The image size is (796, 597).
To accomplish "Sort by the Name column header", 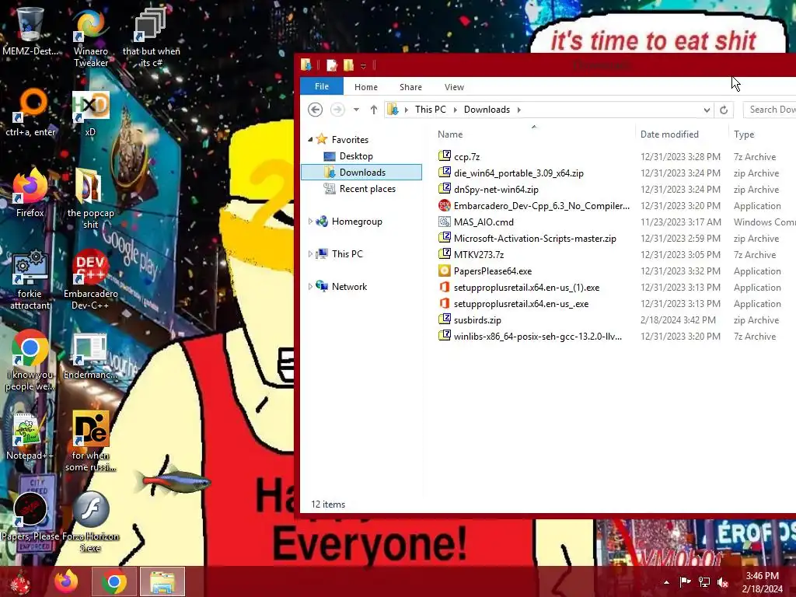I will tap(534, 134).
